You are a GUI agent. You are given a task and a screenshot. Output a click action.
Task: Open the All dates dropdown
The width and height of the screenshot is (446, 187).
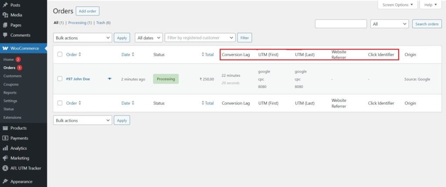tap(149, 38)
